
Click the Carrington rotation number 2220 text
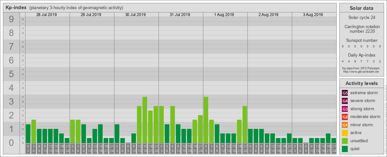tap(362, 29)
